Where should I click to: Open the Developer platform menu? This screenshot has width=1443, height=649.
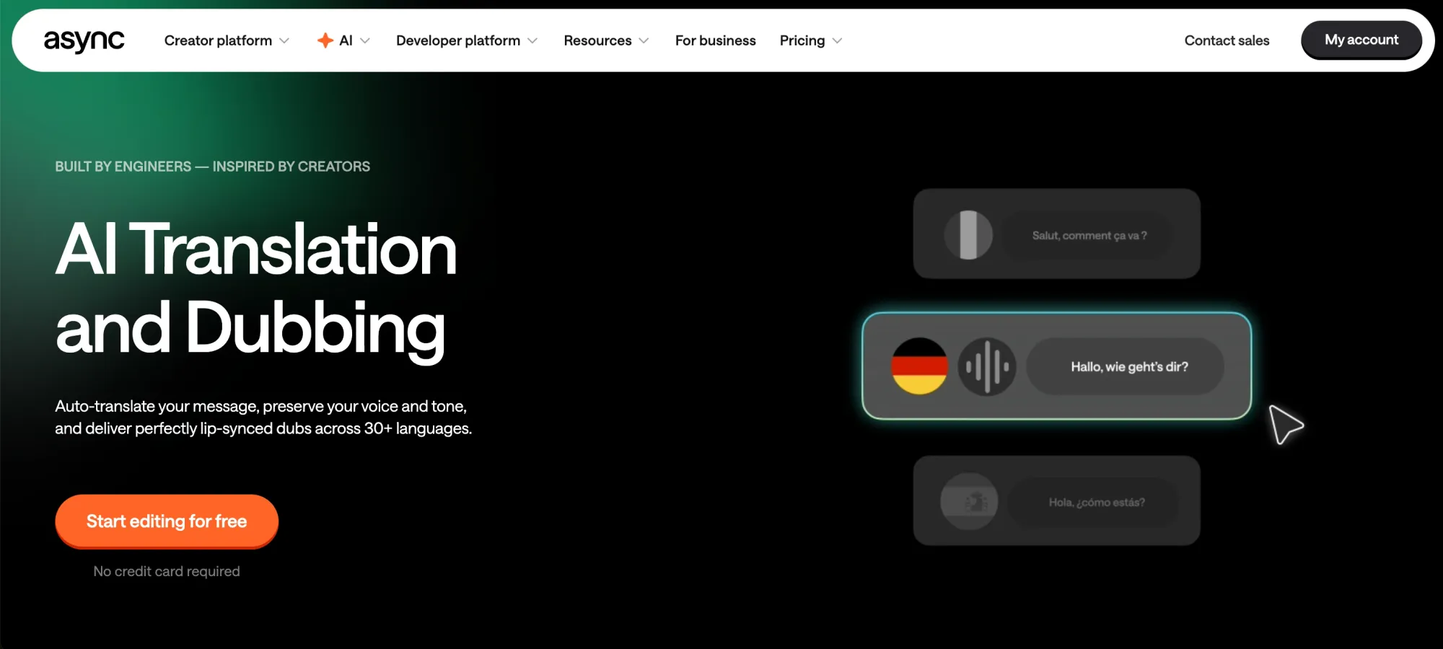pyautogui.click(x=457, y=41)
